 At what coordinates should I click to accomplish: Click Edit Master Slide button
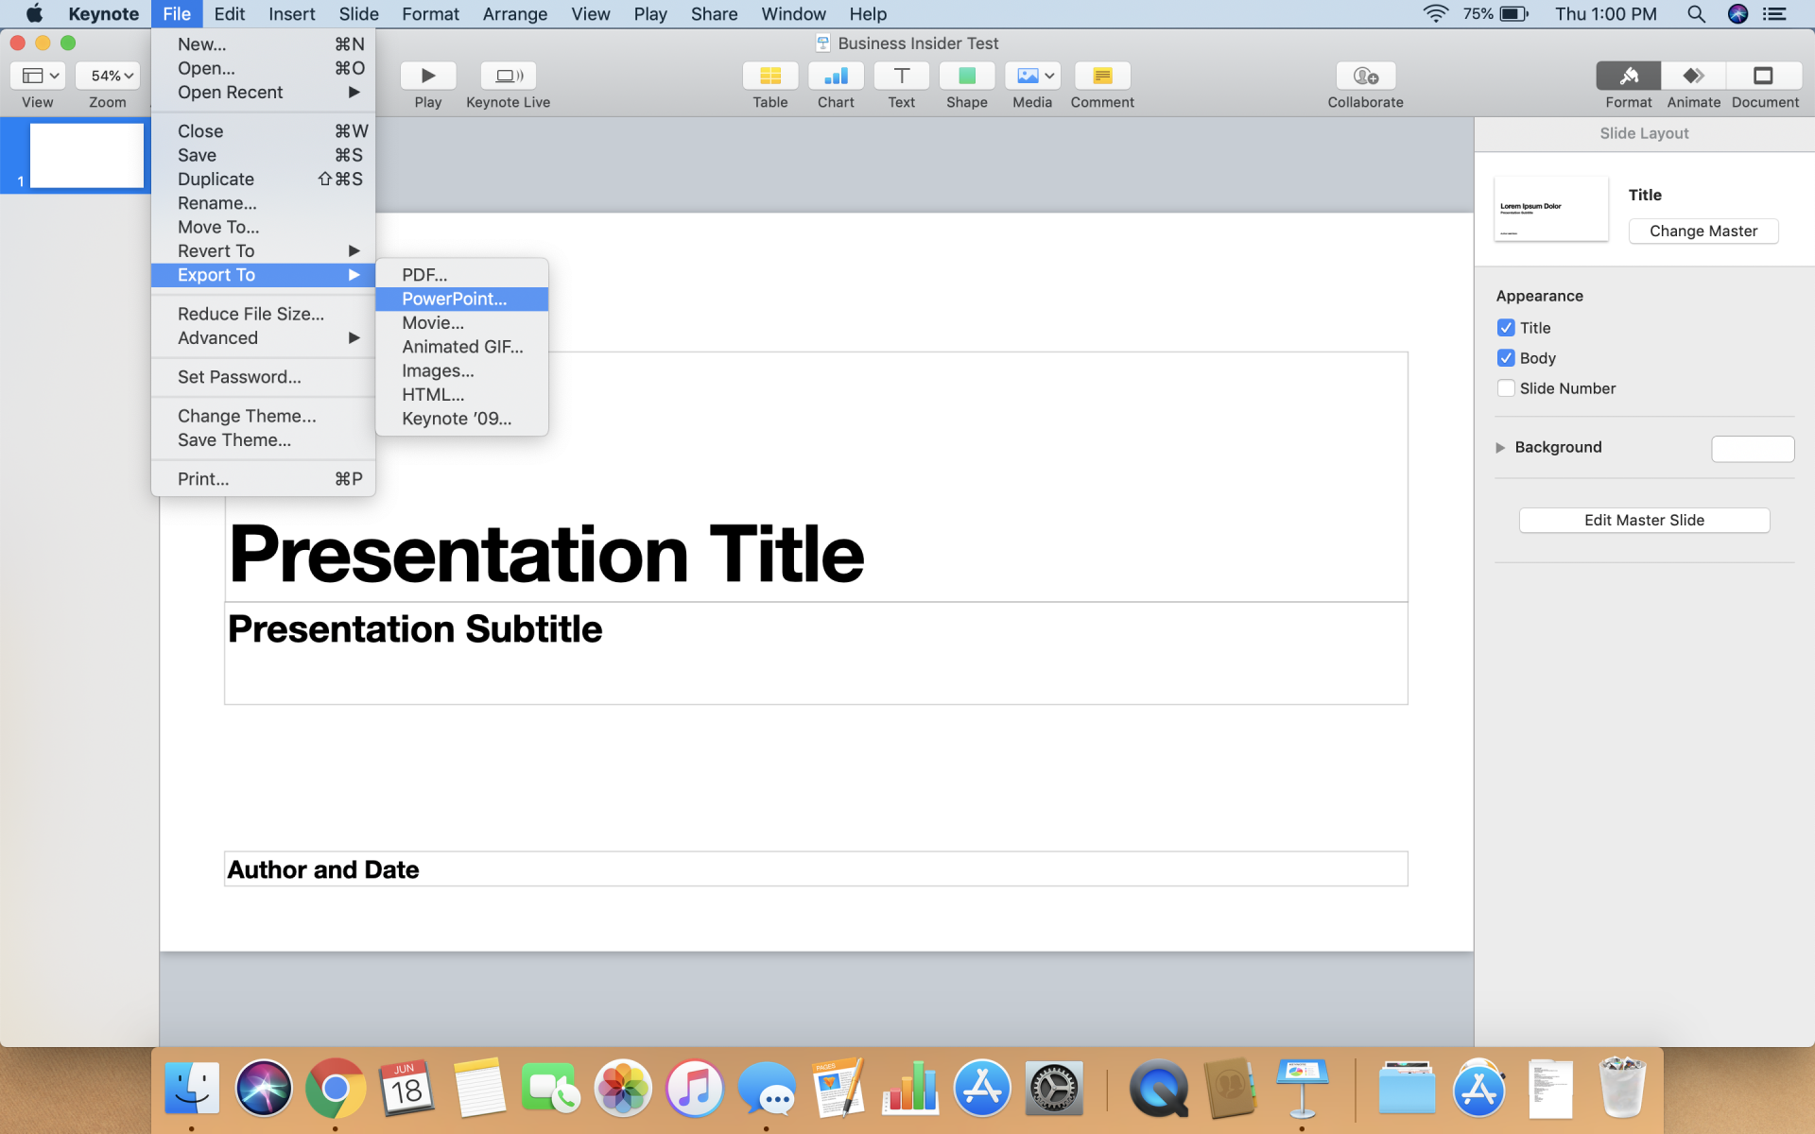[x=1644, y=521]
